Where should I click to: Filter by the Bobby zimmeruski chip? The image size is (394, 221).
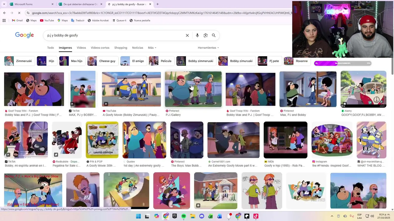click(x=196, y=61)
